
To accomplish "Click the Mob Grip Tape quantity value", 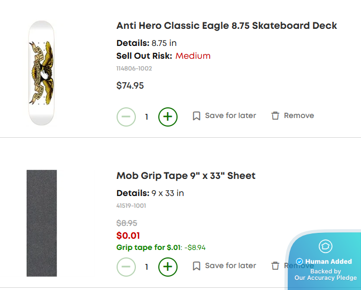I will click(x=147, y=266).
